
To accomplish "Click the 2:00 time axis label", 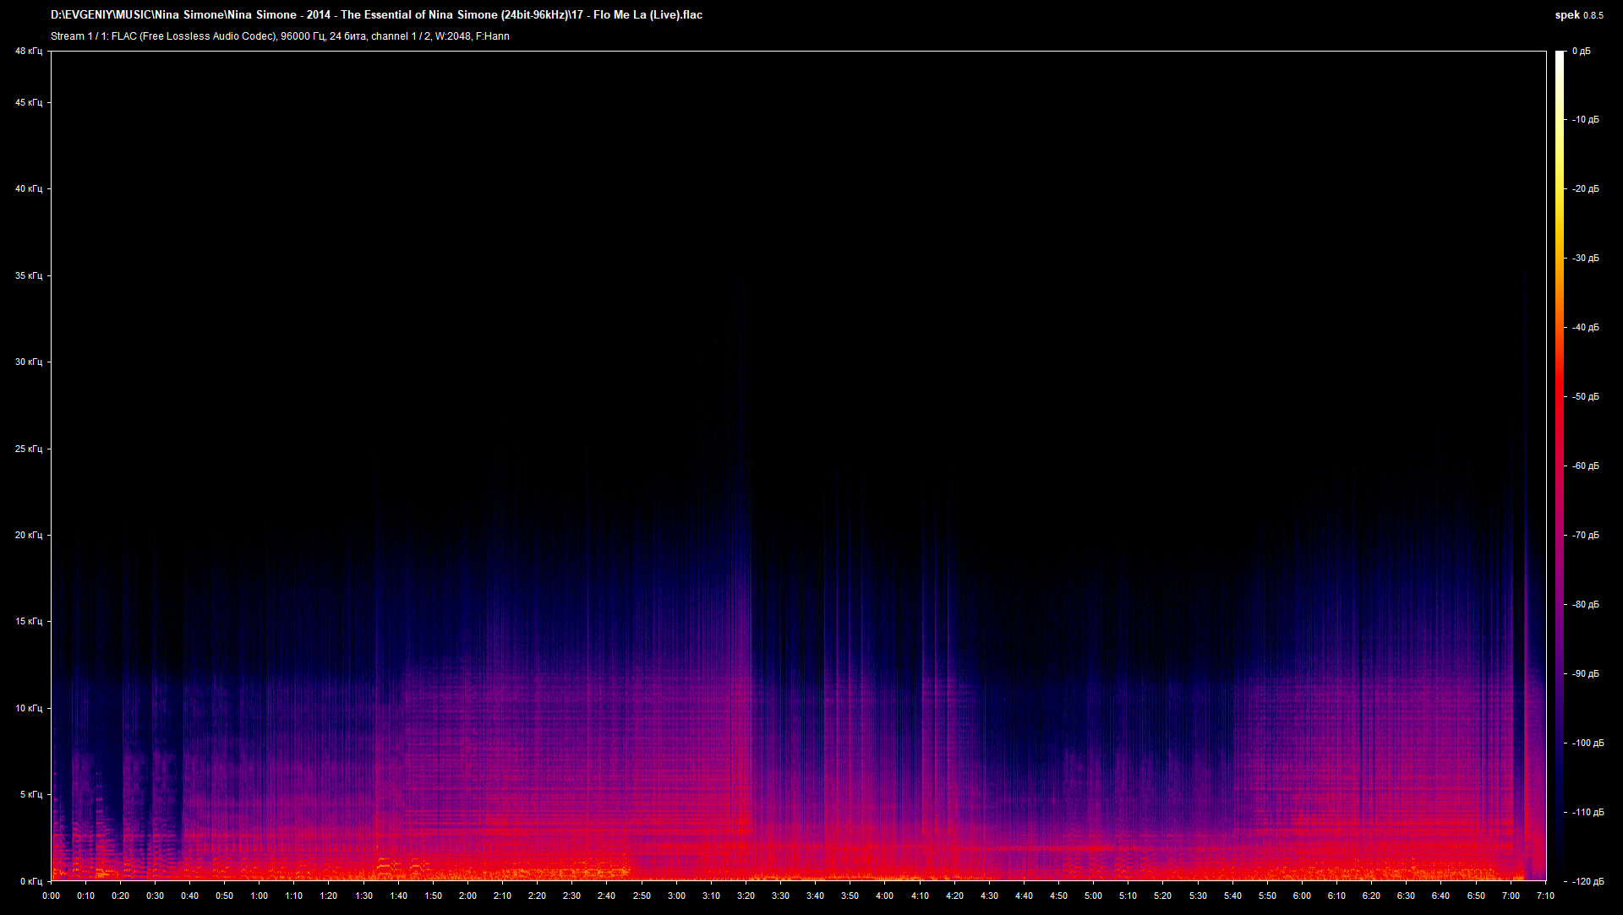I will point(467,896).
